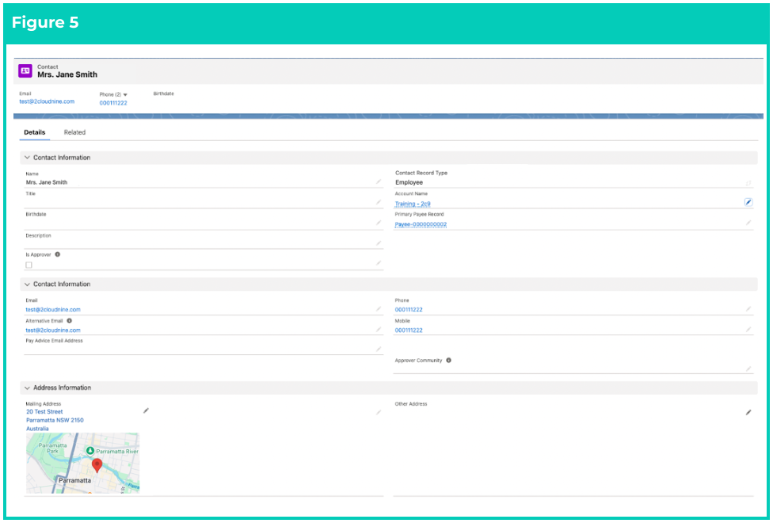Click the Birthdate field edit pencil
Viewport: 773px width, 523px height.
pyautogui.click(x=379, y=223)
